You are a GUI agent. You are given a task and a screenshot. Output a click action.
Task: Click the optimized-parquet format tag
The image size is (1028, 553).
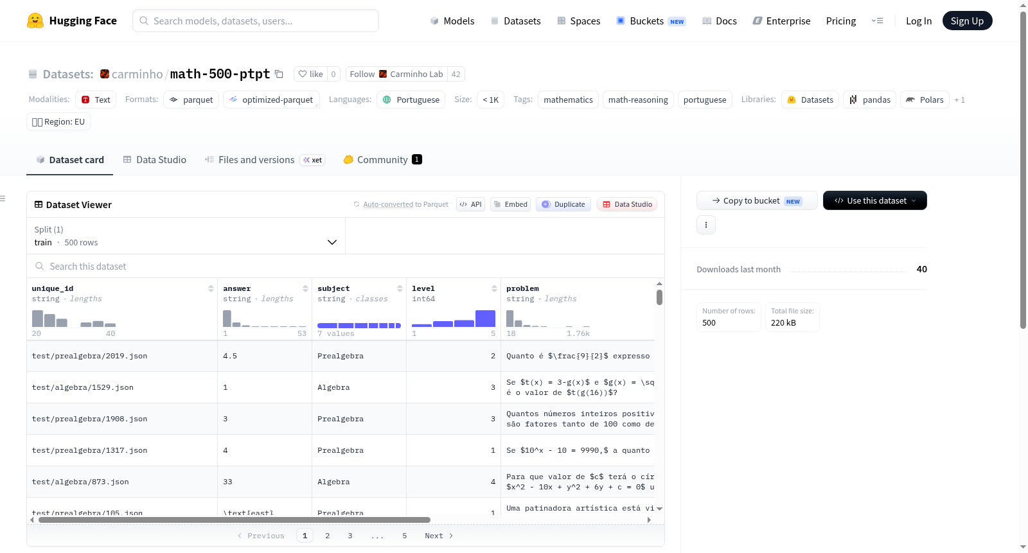(x=271, y=100)
